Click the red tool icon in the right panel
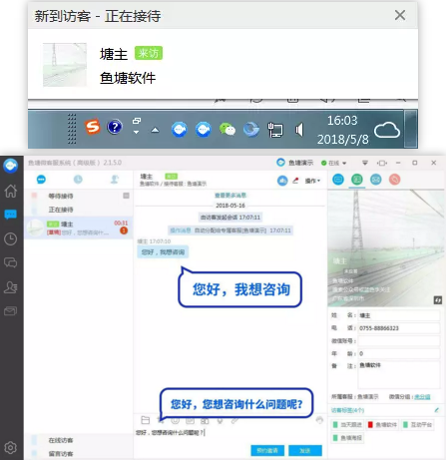 point(394,180)
